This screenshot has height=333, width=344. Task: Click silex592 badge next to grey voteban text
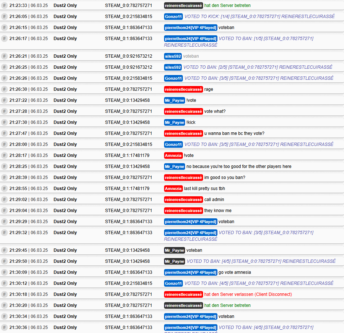click(x=173, y=56)
